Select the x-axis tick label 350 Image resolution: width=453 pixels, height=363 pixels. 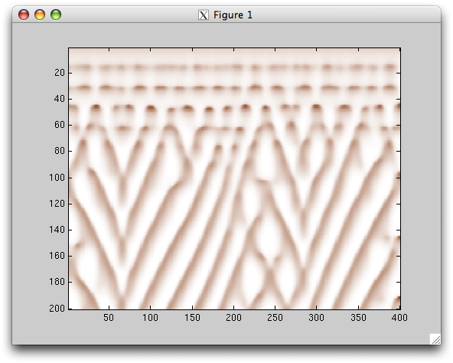tap(359, 318)
